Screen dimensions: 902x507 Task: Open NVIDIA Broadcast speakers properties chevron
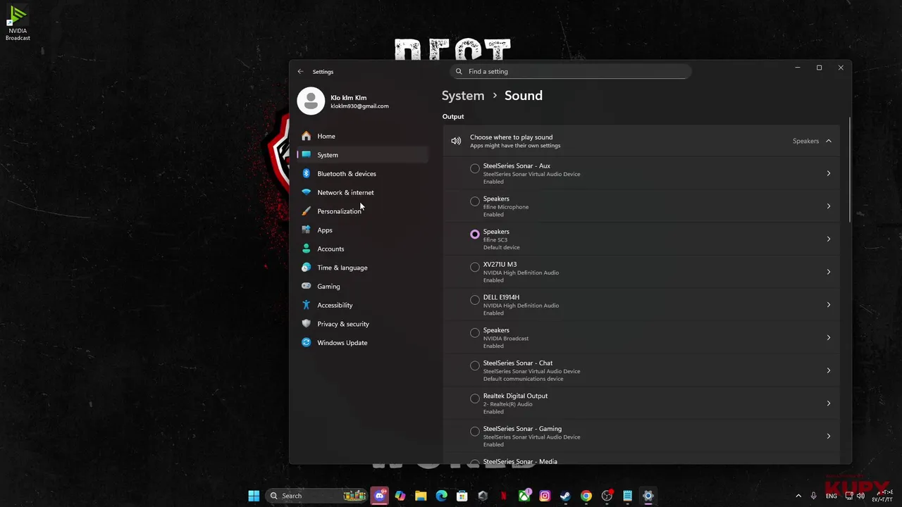pos(829,337)
